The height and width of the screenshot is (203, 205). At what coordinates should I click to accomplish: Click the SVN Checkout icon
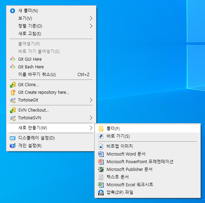13,110
